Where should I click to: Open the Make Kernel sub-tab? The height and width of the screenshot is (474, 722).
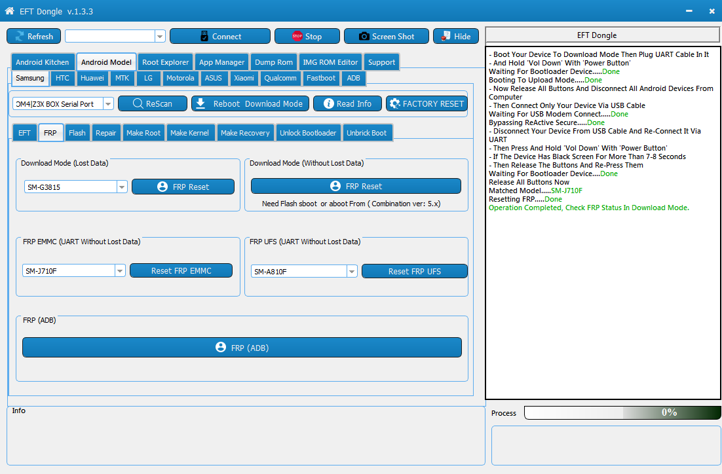[x=189, y=133]
